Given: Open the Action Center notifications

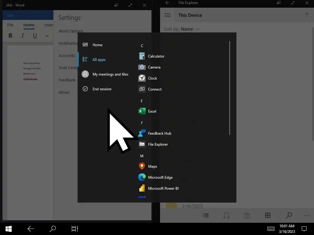Looking at the screenshot, I should (x=304, y=229).
